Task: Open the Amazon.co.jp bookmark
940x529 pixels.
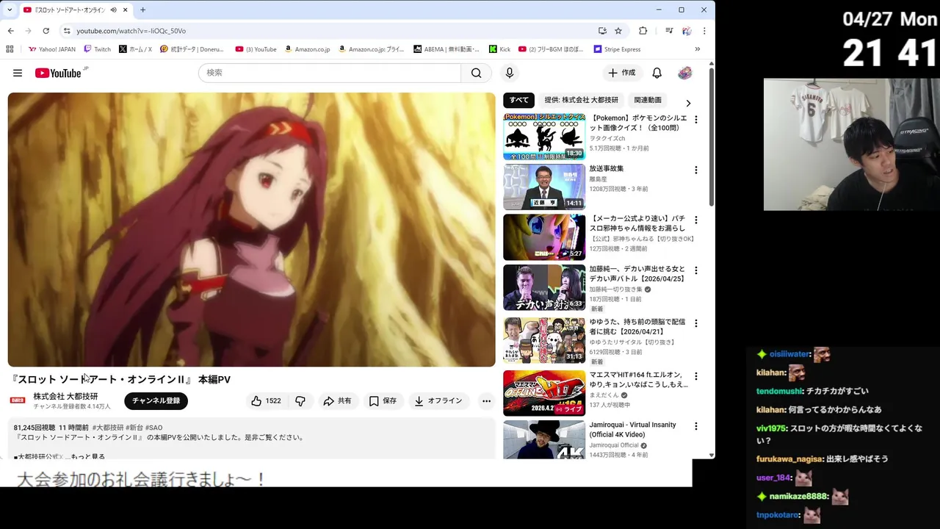Action: [307, 49]
